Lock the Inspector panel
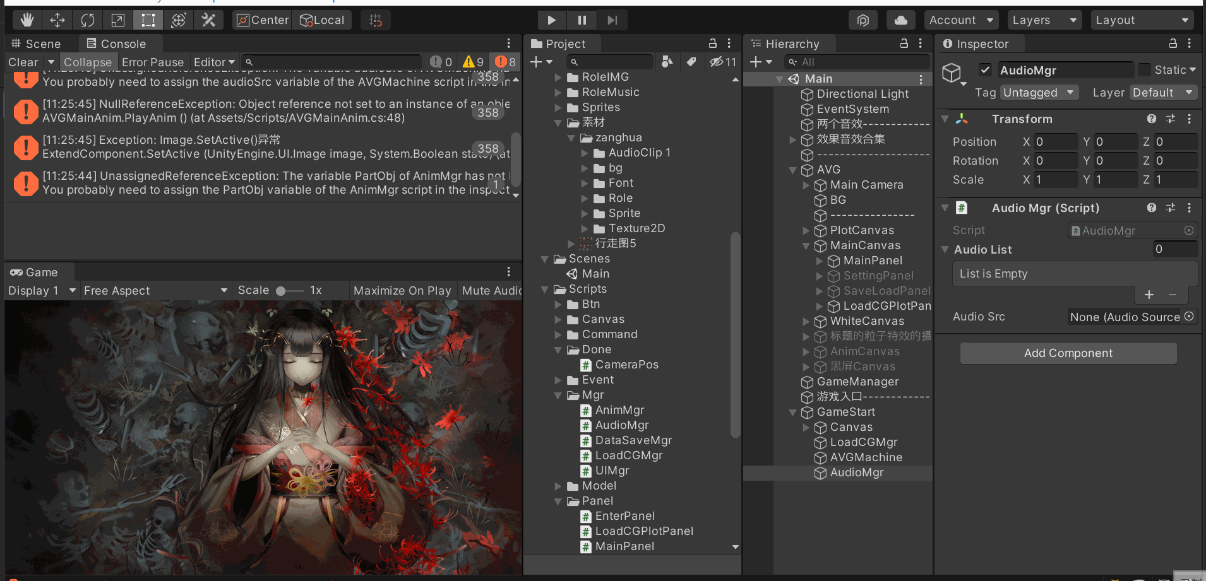This screenshot has width=1206, height=581. click(1173, 44)
